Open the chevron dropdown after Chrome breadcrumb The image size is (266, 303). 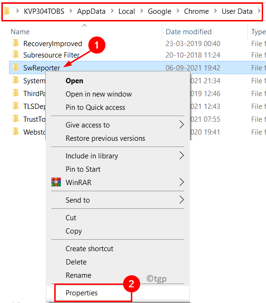click(216, 11)
